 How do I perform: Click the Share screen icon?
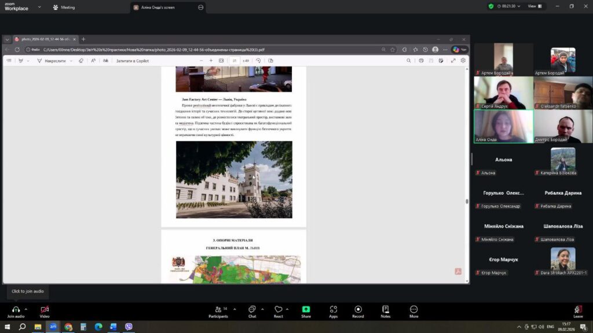[x=306, y=310]
